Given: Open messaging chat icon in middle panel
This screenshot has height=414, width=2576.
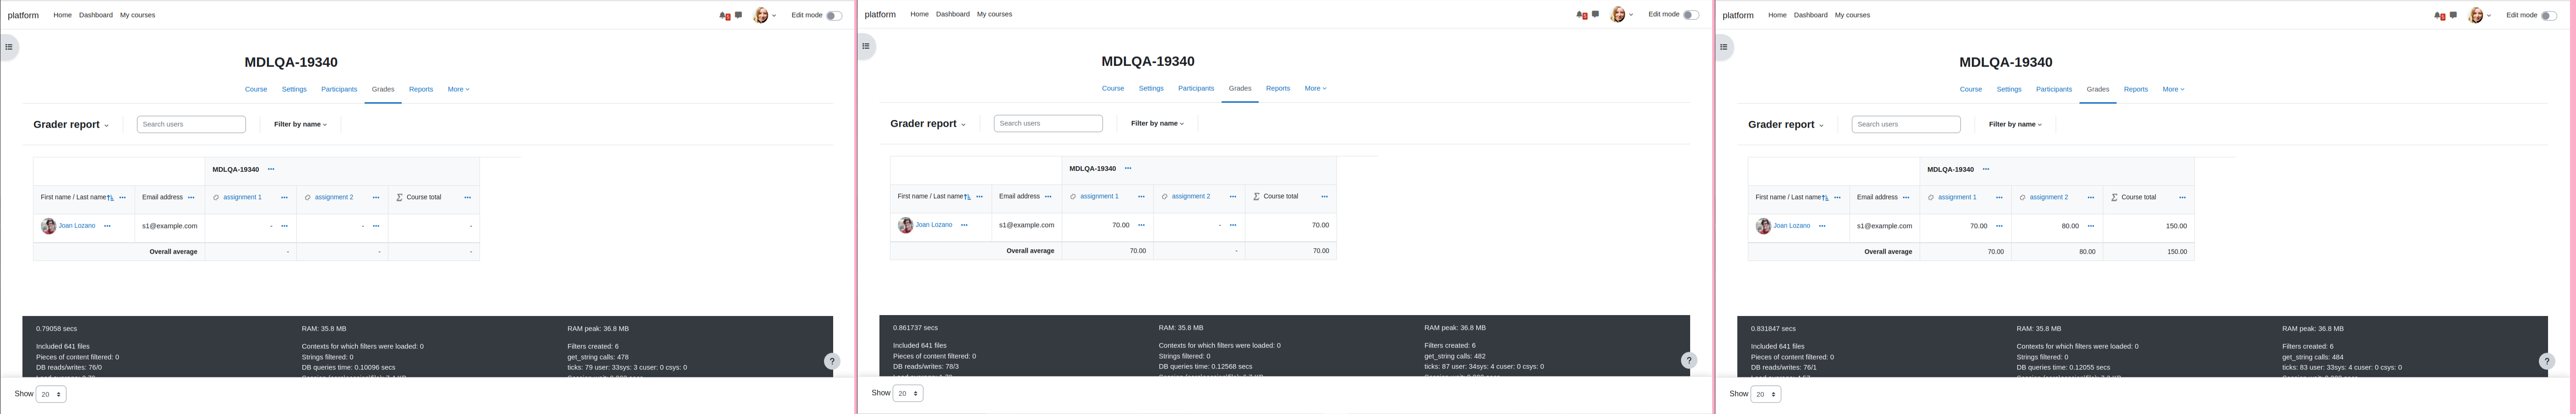Looking at the screenshot, I should tap(1595, 14).
